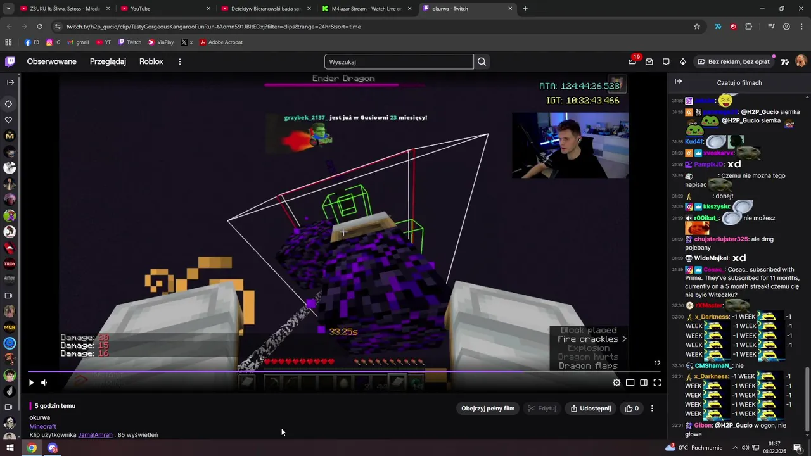Viewport: 811px width, 456px height.
Task: Open JamalAmrah user link
Action: point(95,435)
